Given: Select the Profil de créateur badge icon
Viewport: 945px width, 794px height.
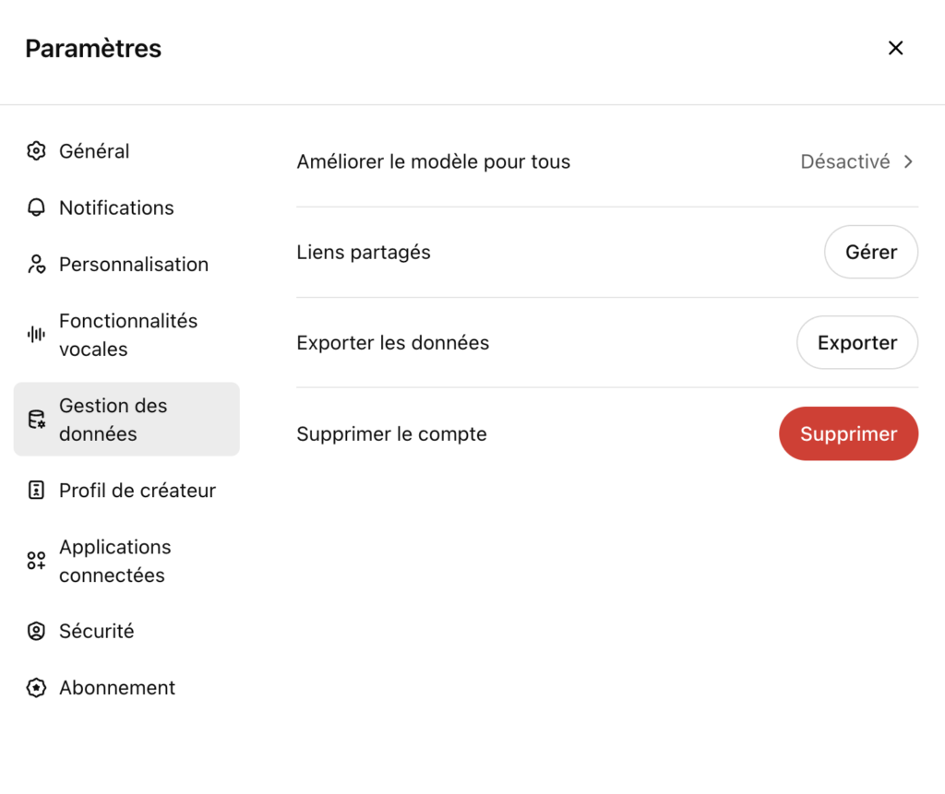Looking at the screenshot, I should click(36, 491).
